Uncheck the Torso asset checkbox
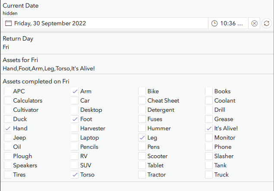The width and height of the screenshot is (274, 191). 75,175
